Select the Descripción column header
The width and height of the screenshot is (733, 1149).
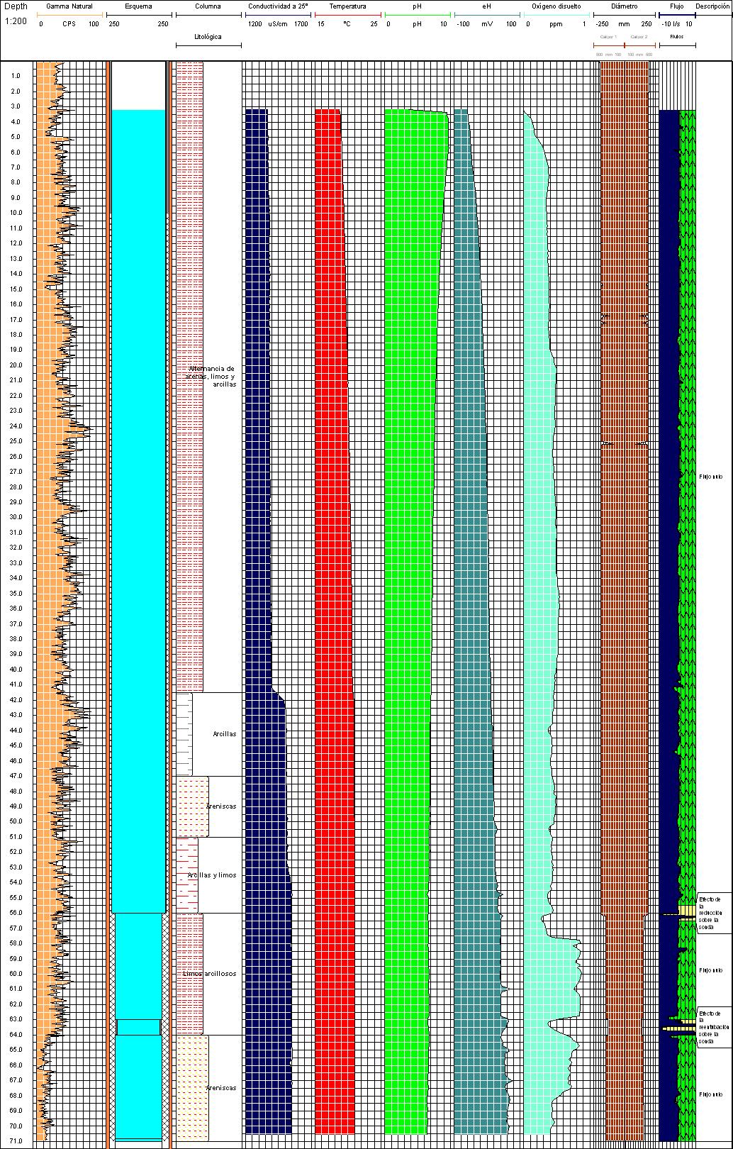point(712,6)
